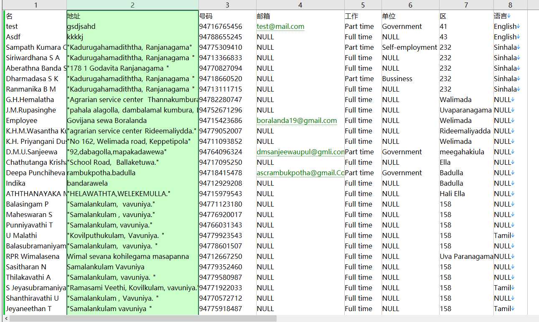Select address Ramasami Veethi, Kovilkulam

[x=132, y=288]
